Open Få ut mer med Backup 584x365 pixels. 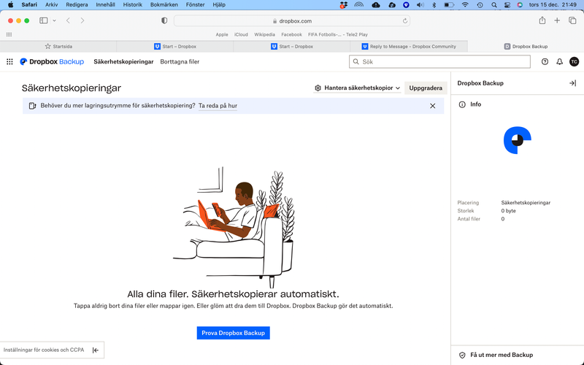pos(502,355)
